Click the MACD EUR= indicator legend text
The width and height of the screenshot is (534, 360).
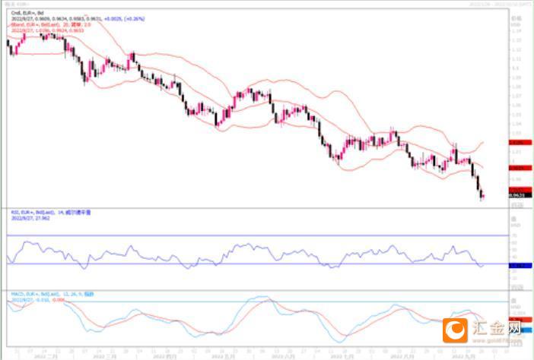click(52, 294)
